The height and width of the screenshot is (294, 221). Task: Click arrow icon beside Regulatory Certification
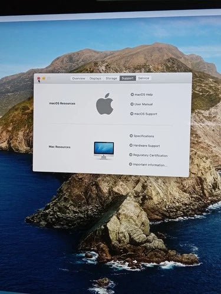(131, 155)
